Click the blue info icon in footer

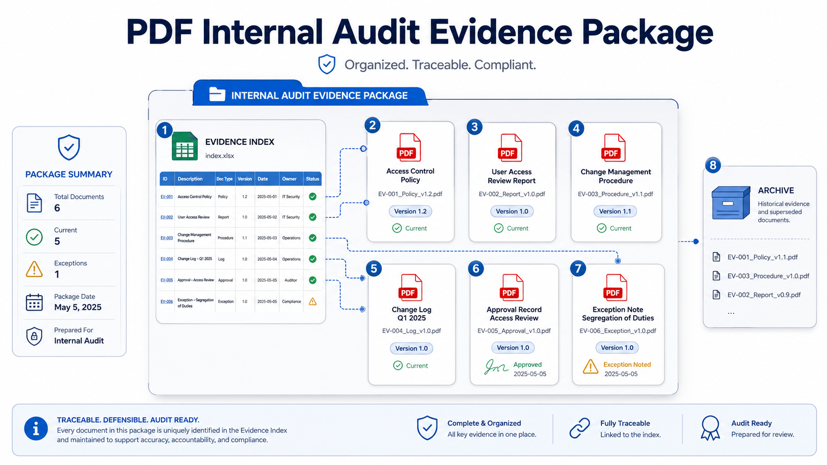36,429
